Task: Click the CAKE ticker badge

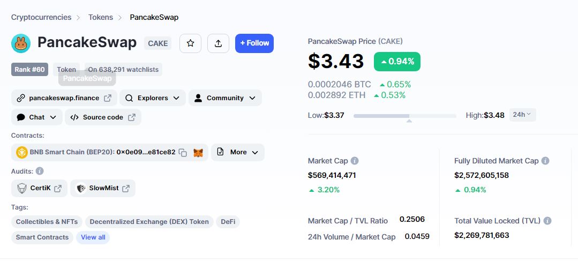Action: 158,43
